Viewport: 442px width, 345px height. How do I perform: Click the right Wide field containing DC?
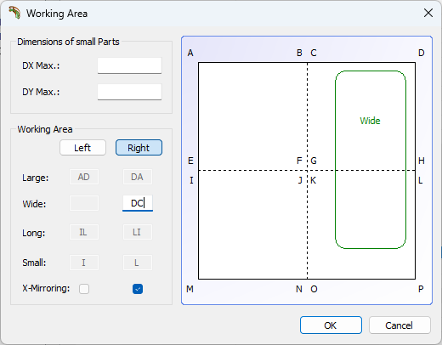point(138,203)
